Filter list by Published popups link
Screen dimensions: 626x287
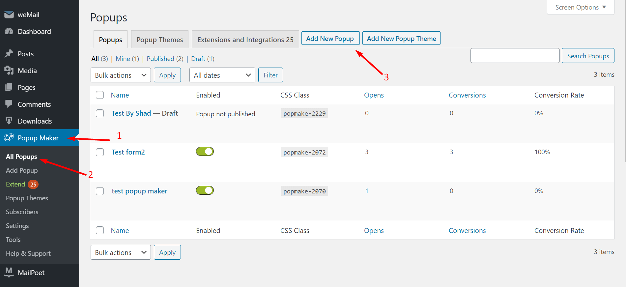coord(160,59)
